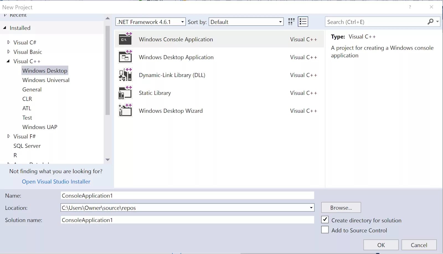Click the Windows Desktop Application label
Viewport: 443px width, 254px height.
tap(176, 57)
